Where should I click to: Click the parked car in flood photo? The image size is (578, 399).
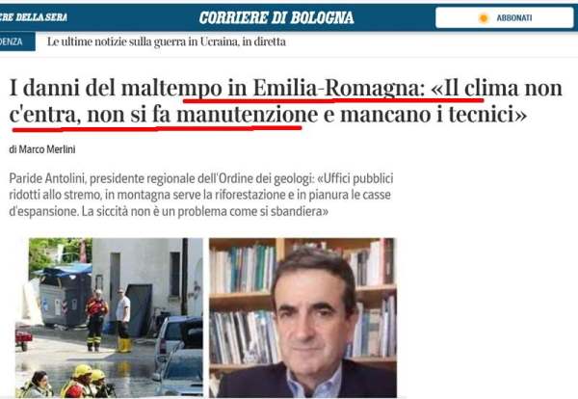178,355
